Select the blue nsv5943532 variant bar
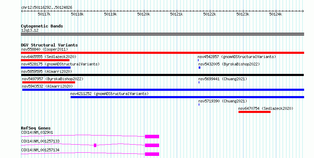The height and width of the screenshot is (158, 314). (163, 90)
